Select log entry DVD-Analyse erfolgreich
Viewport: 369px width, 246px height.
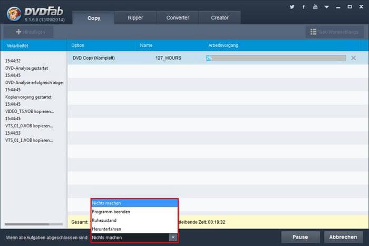[x=34, y=82]
